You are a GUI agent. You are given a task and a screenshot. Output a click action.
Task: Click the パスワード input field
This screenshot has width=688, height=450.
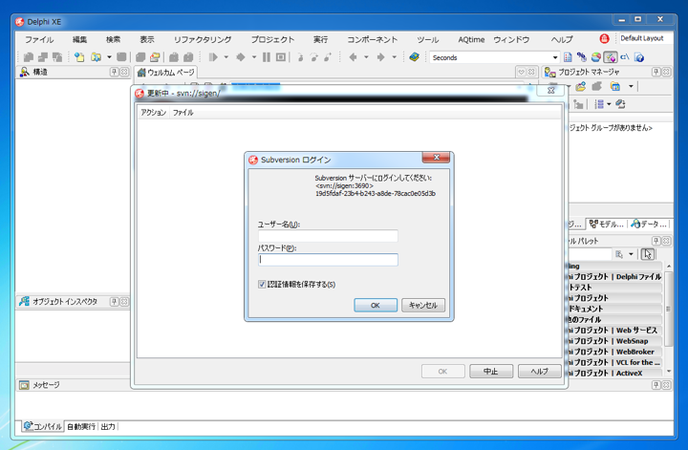pyautogui.click(x=328, y=260)
